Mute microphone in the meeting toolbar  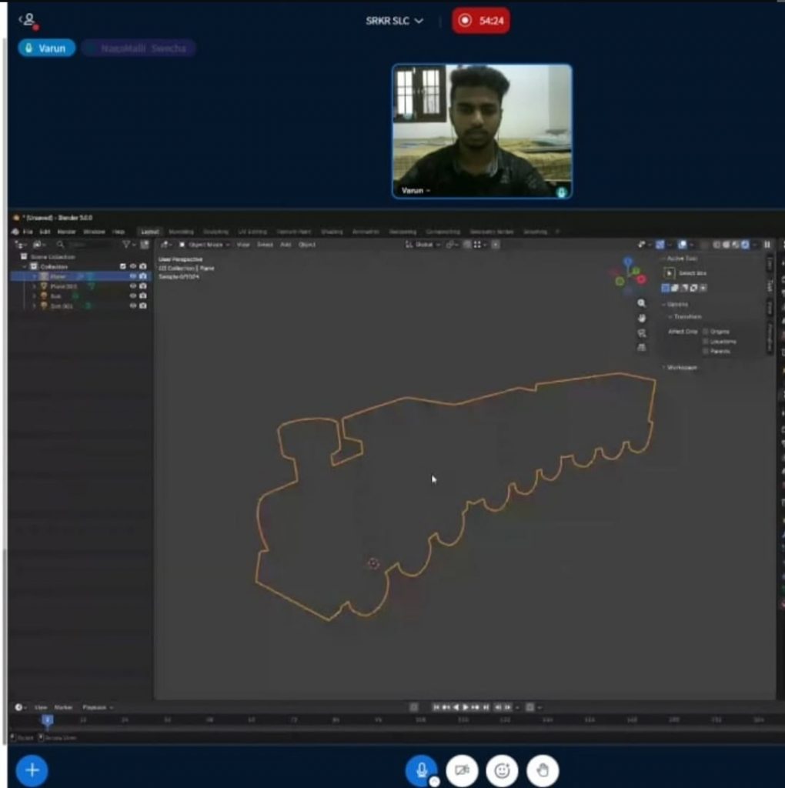[x=421, y=770]
